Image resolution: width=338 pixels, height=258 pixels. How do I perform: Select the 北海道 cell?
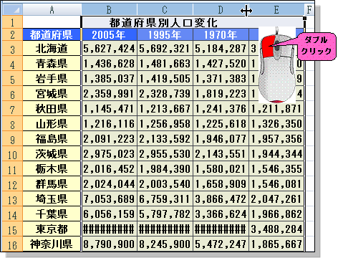pyautogui.click(x=52, y=49)
